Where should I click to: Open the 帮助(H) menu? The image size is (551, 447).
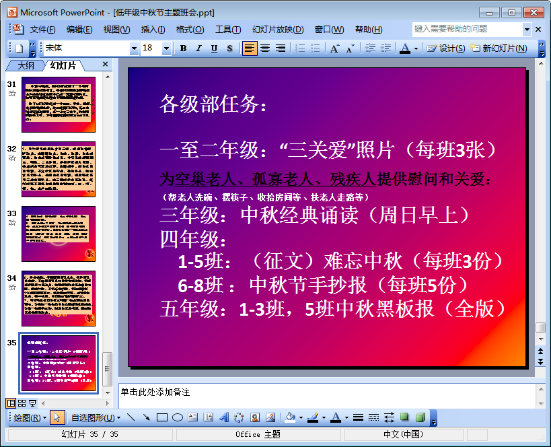coord(369,30)
